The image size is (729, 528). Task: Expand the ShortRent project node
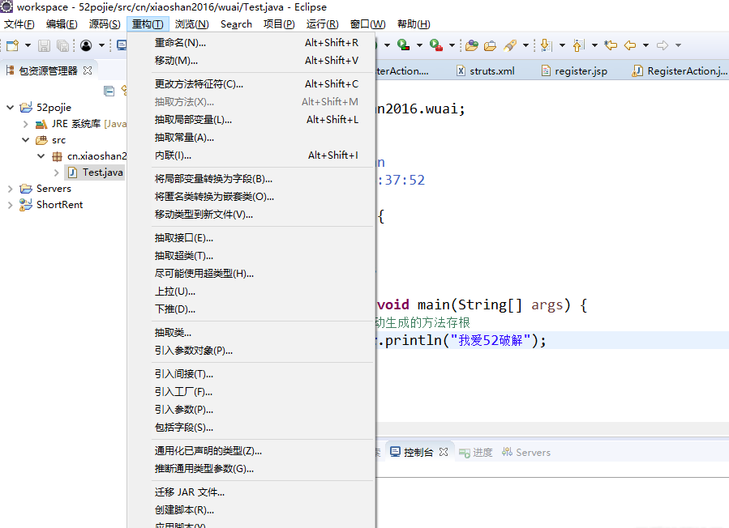[9, 204]
